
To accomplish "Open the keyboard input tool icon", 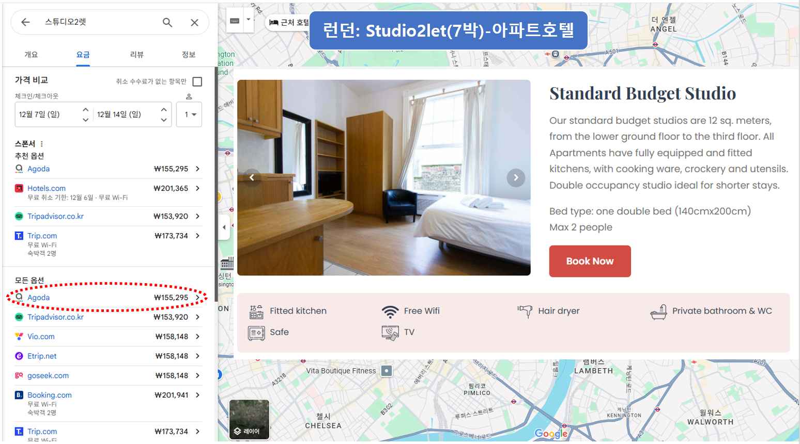I will pyautogui.click(x=235, y=21).
